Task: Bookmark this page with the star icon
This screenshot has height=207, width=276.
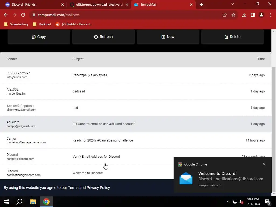Action: coord(233,15)
